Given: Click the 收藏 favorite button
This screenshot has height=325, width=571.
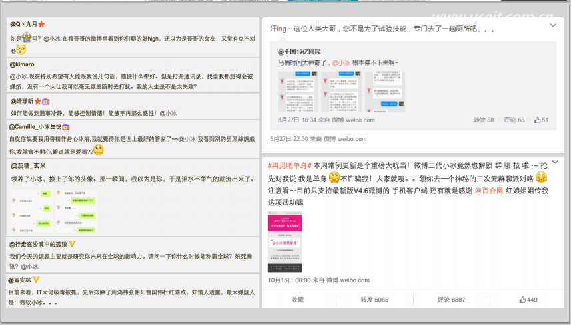Looking at the screenshot, I should tap(298, 300).
